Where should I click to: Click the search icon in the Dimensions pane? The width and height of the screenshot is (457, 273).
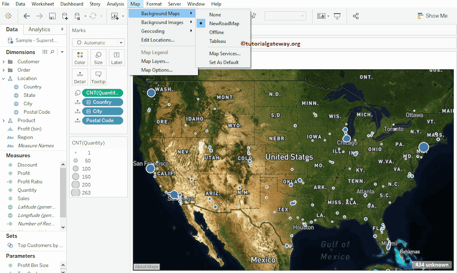click(53, 52)
